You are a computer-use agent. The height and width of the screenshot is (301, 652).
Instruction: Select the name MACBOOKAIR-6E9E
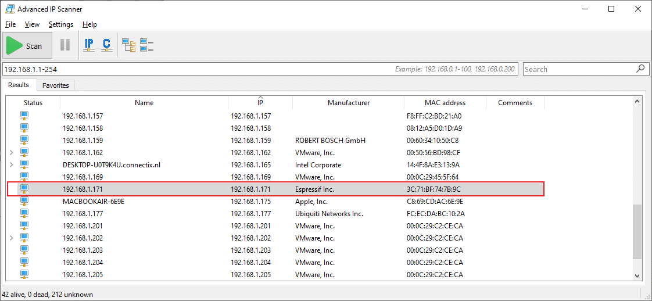pyautogui.click(x=94, y=202)
